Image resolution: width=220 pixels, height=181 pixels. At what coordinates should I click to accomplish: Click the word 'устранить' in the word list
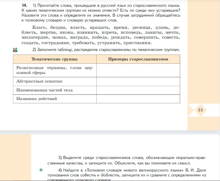click(109, 43)
